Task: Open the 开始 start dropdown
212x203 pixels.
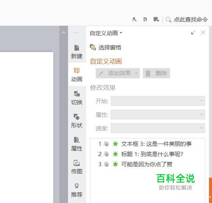Action: click(158, 101)
